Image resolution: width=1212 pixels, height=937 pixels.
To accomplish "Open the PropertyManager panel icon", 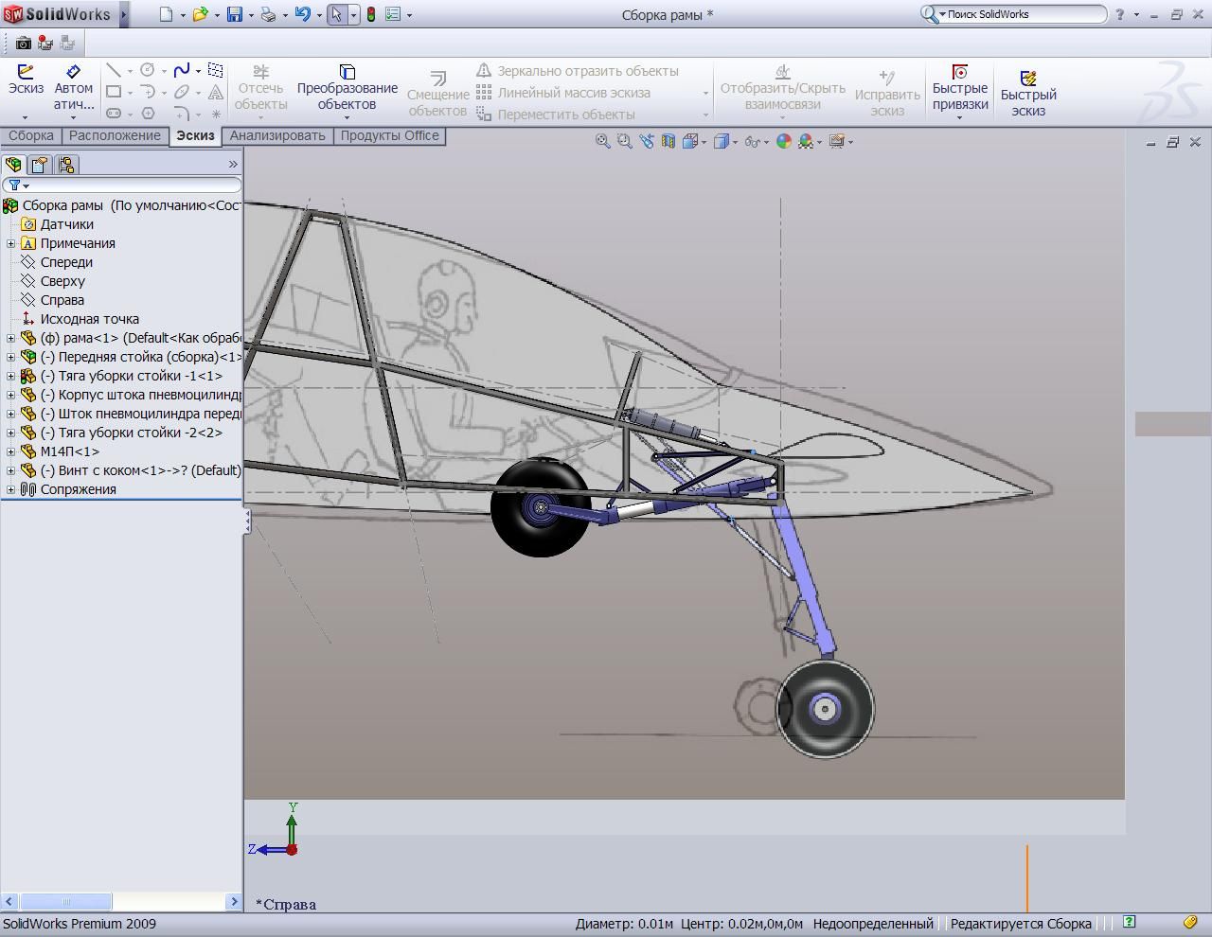I will pyautogui.click(x=39, y=165).
